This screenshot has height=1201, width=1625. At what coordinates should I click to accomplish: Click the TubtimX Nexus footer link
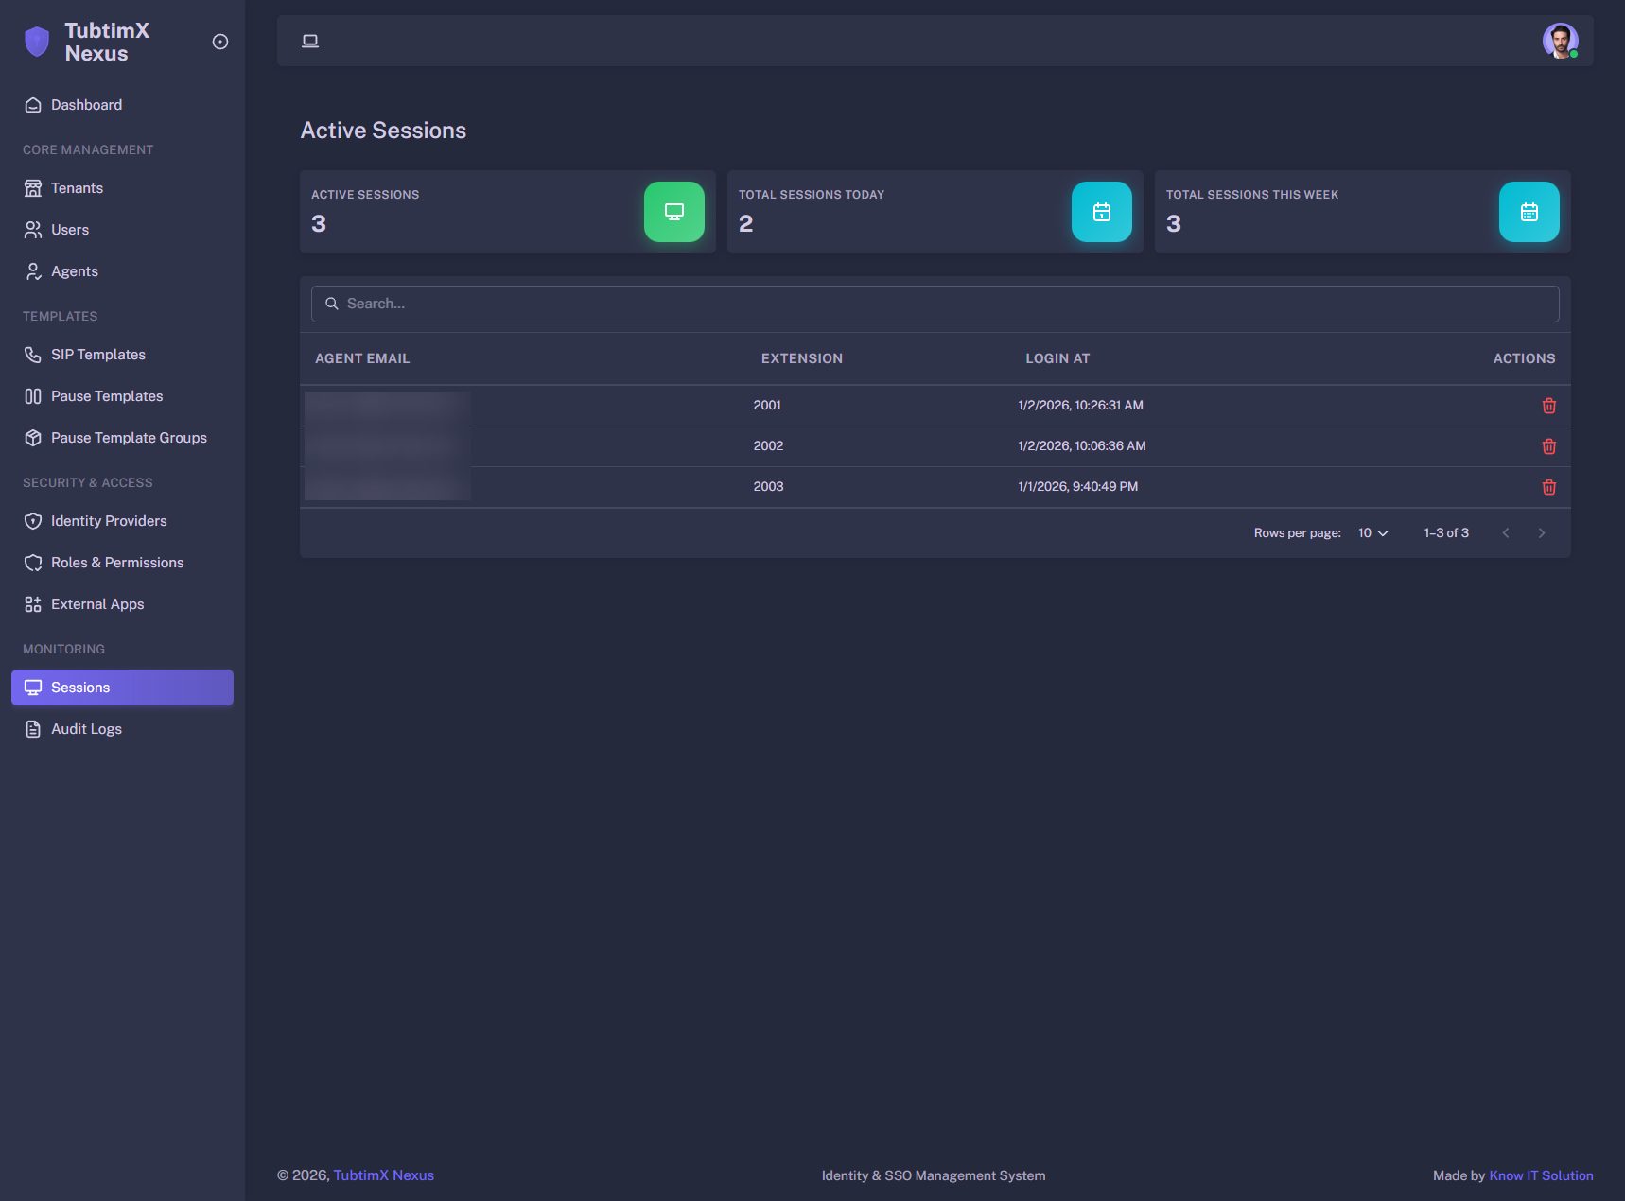(x=383, y=1175)
